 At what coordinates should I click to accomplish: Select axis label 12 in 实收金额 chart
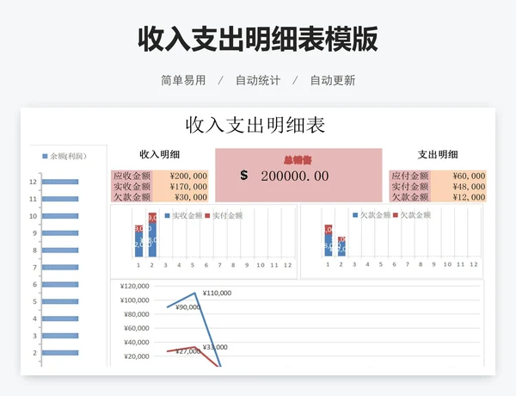point(288,265)
